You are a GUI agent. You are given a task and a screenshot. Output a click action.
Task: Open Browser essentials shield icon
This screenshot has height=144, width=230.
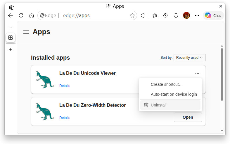tap(176, 15)
